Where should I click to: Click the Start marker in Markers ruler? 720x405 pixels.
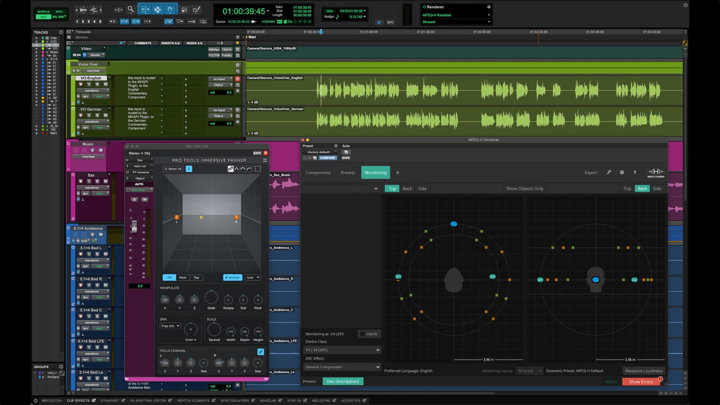[x=252, y=37]
